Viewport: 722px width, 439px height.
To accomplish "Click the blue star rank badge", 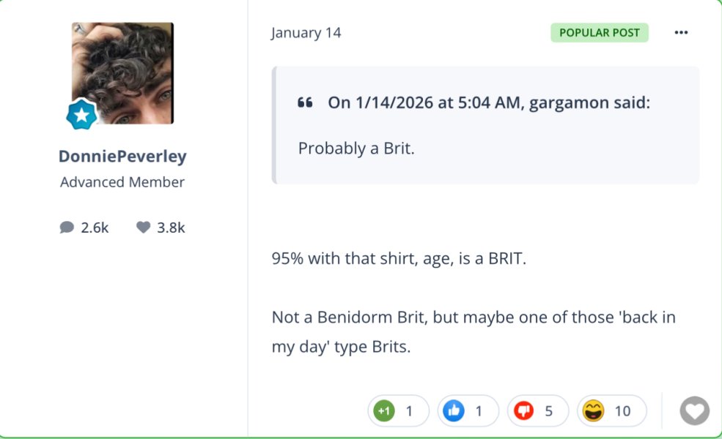I will point(81,114).
